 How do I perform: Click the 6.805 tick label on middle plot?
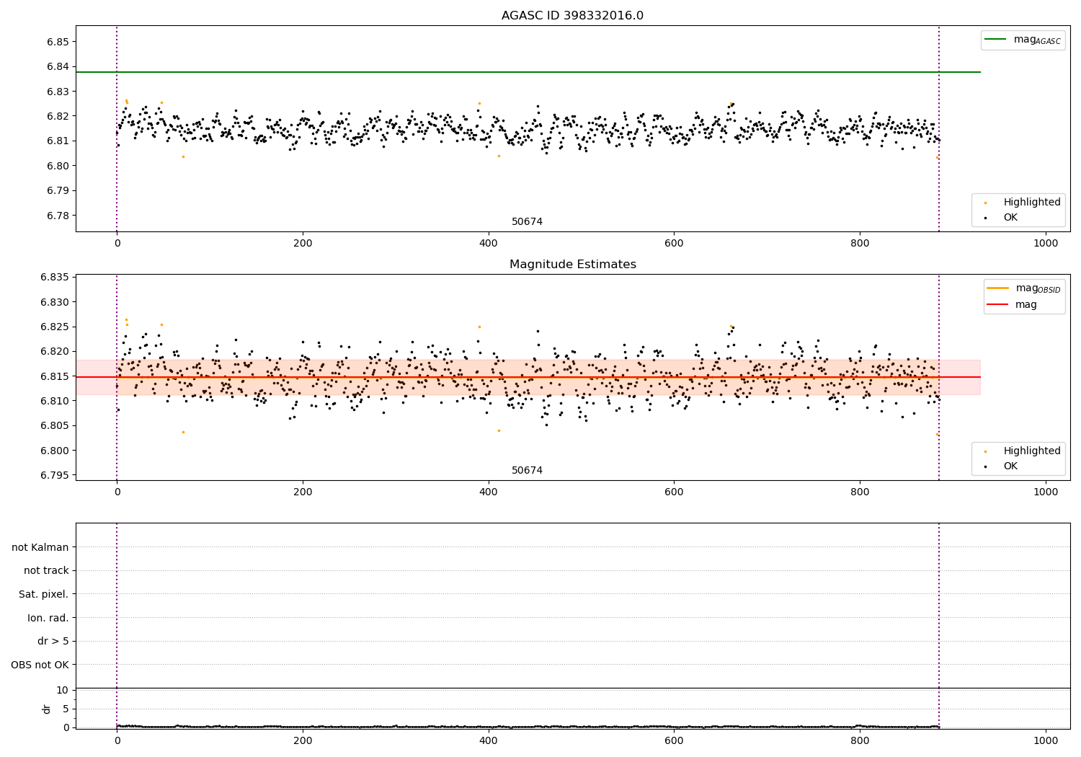pos(53,426)
